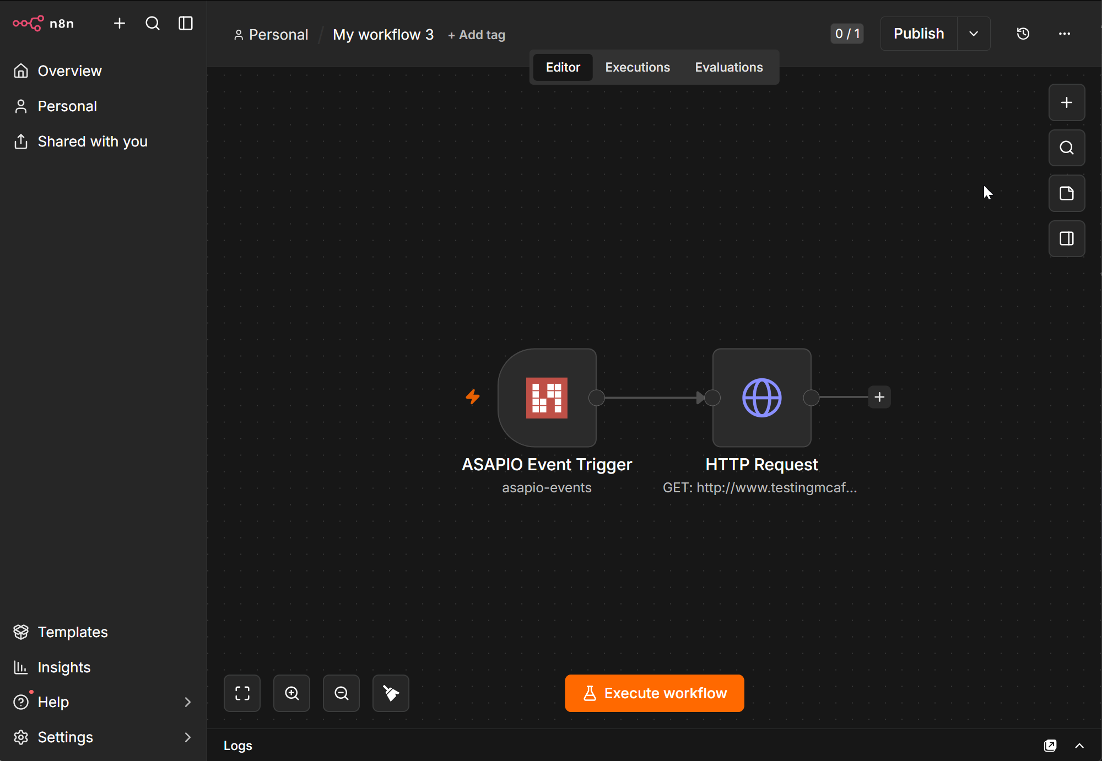The width and height of the screenshot is (1102, 761).
Task: Fit workflow to view
Action: 242,693
